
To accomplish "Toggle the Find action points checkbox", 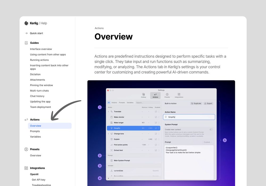I will click(x=156, y=145).
